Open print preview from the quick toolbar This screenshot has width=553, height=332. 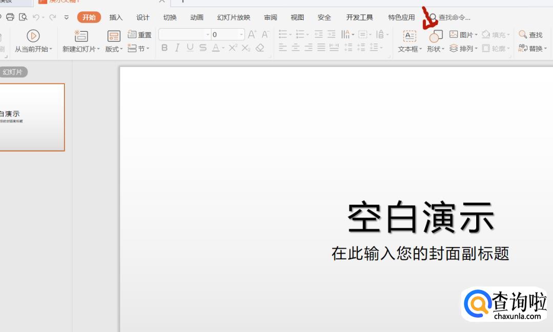23,17
